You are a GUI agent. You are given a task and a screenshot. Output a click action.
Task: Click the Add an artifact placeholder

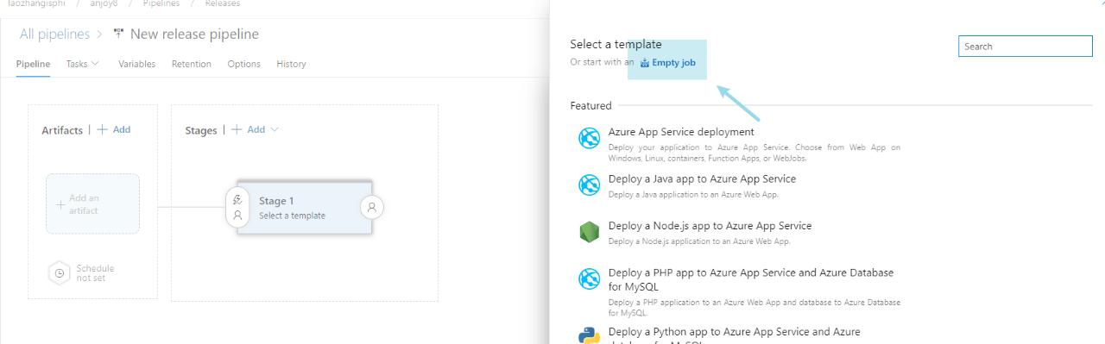point(92,204)
